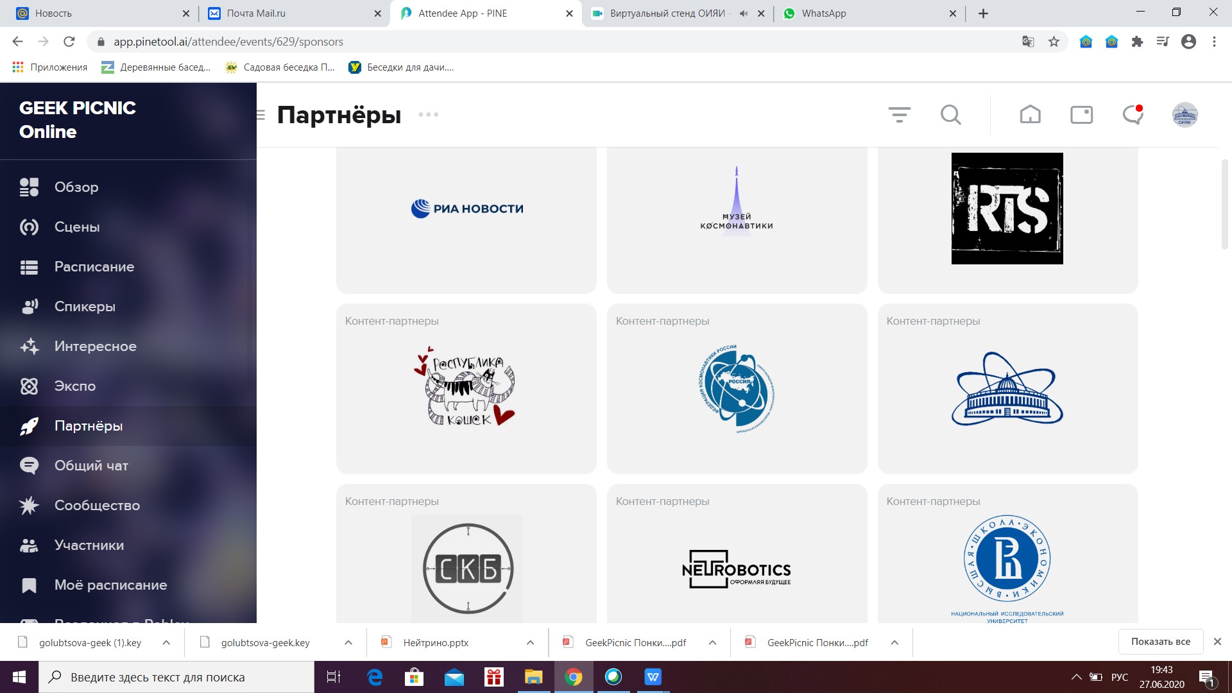
Task: Open chat notifications bubble icon
Action: (1133, 115)
